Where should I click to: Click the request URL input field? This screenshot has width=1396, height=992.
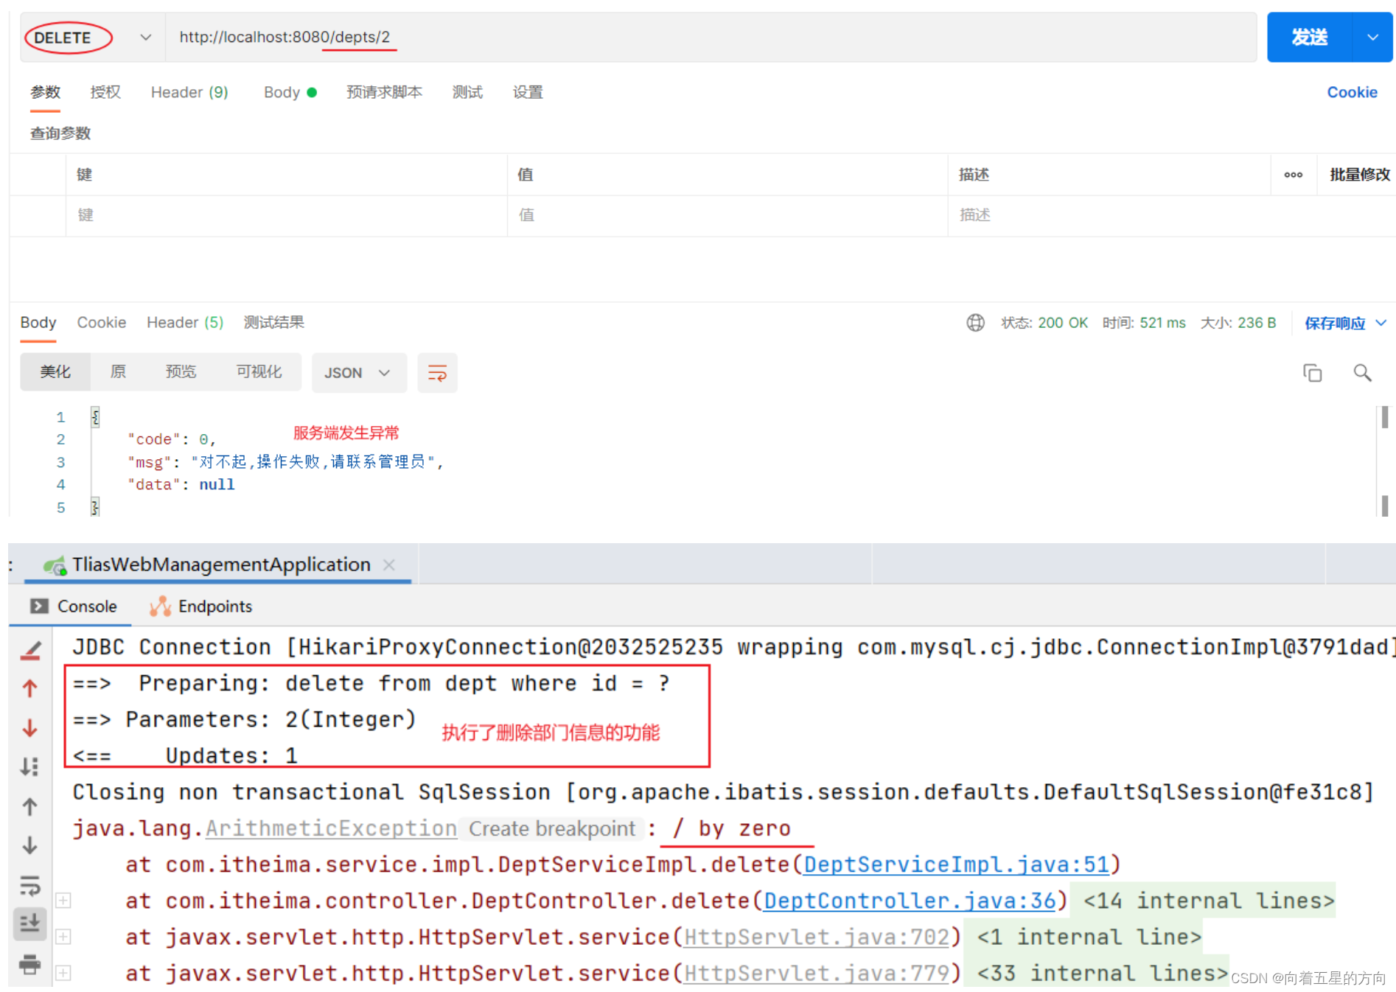[442, 37]
